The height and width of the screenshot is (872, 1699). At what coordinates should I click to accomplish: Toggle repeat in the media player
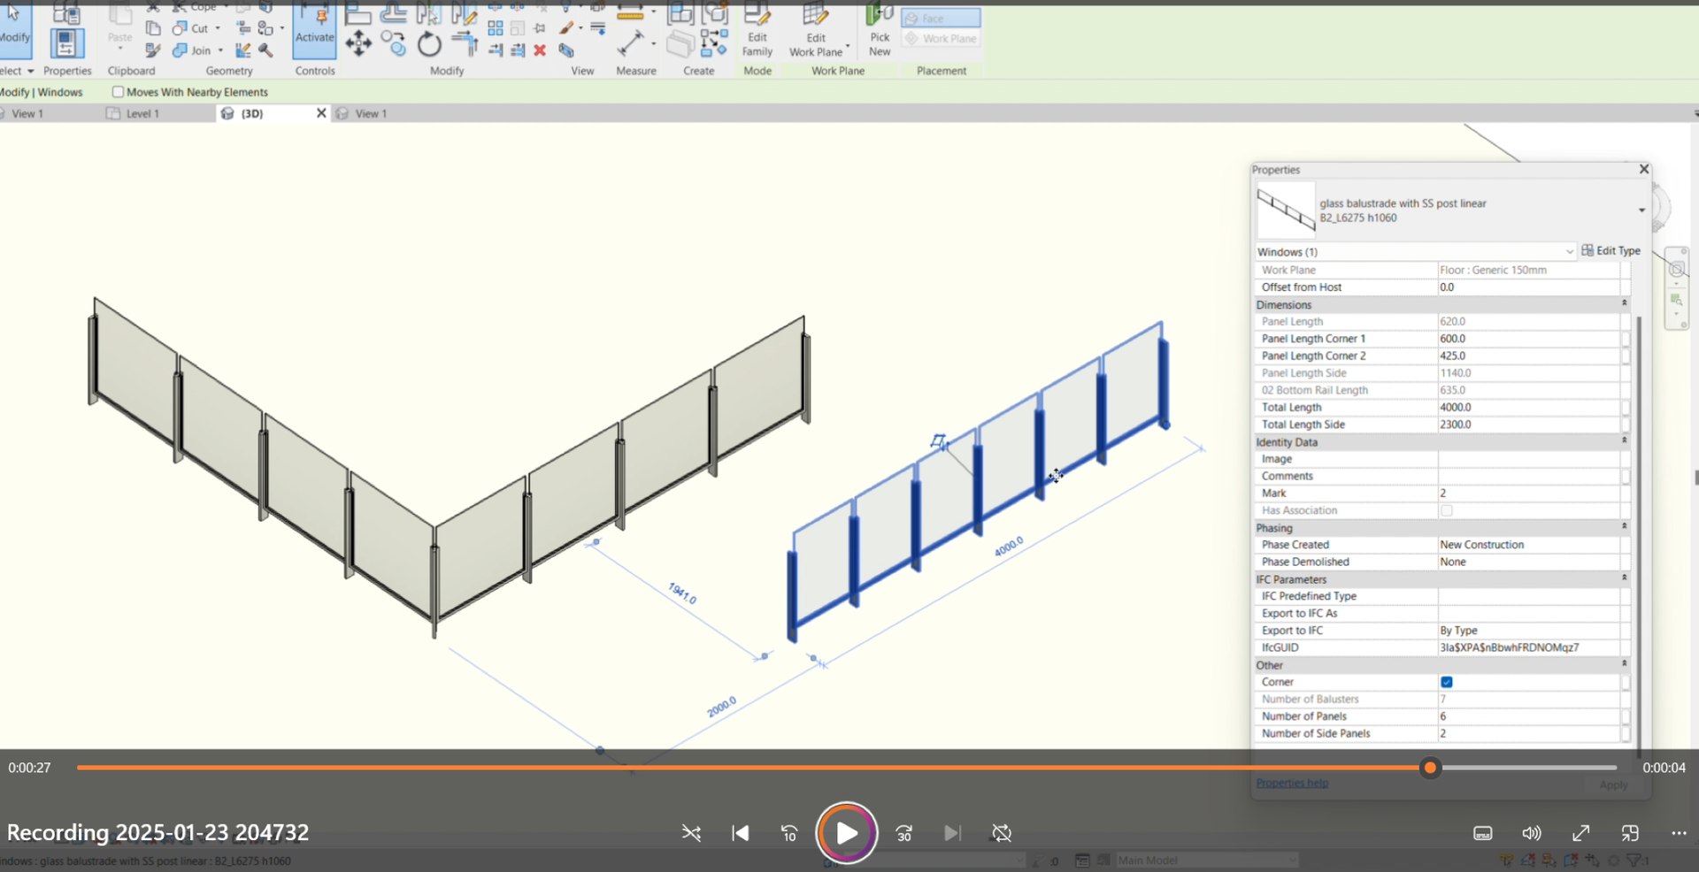[1002, 833]
